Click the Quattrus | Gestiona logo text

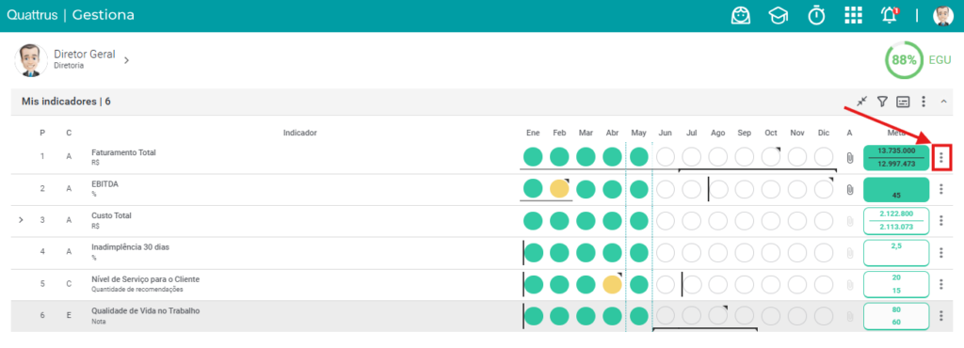(x=70, y=15)
